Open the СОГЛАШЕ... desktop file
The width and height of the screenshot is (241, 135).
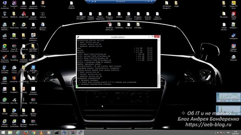[x=138, y=25]
